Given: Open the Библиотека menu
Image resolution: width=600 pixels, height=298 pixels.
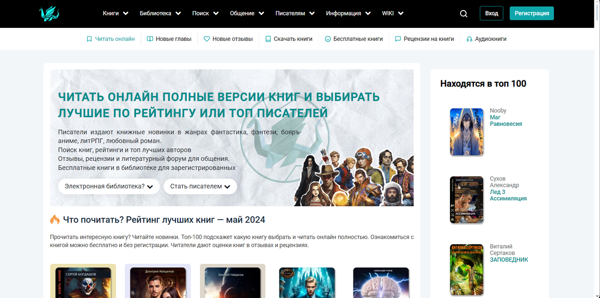Looking at the screenshot, I should [x=155, y=13].
